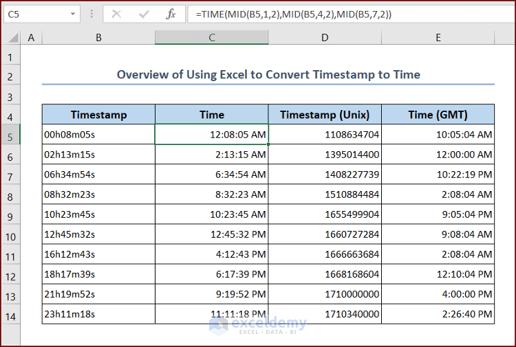Click the Cancel (X) icon in formula bar
The image size is (516, 347).
[x=116, y=14]
